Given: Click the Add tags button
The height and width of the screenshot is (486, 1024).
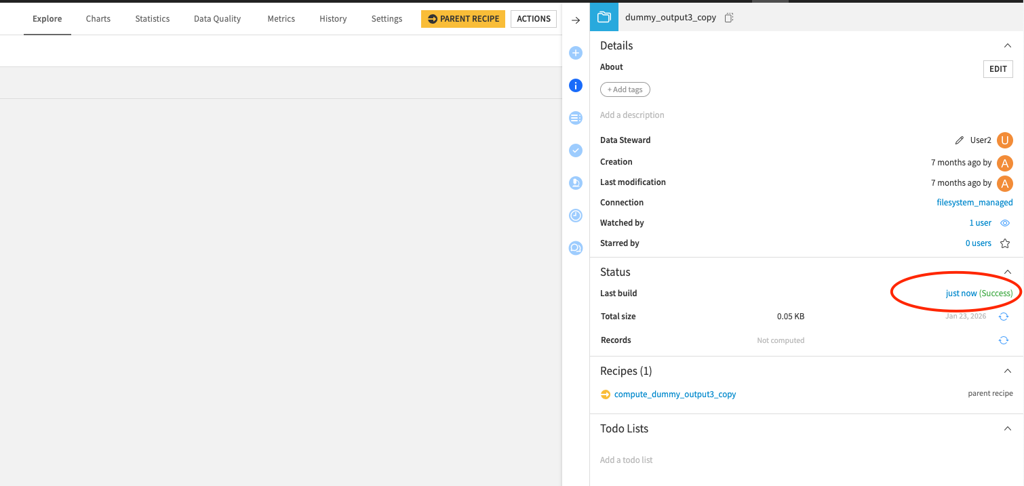Looking at the screenshot, I should pyautogui.click(x=625, y=89).
